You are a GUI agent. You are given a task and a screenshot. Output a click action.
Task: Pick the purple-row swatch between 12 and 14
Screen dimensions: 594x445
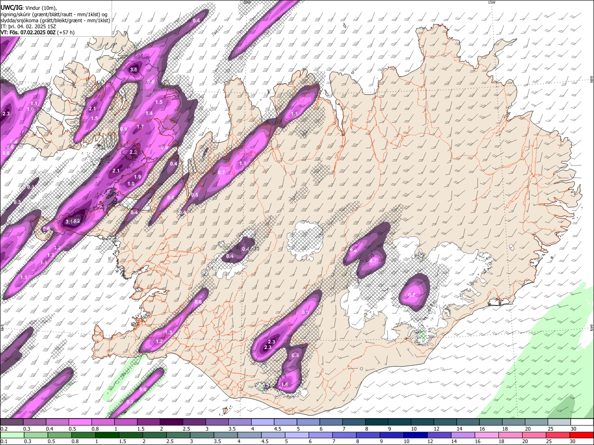(x=445, y=422)
